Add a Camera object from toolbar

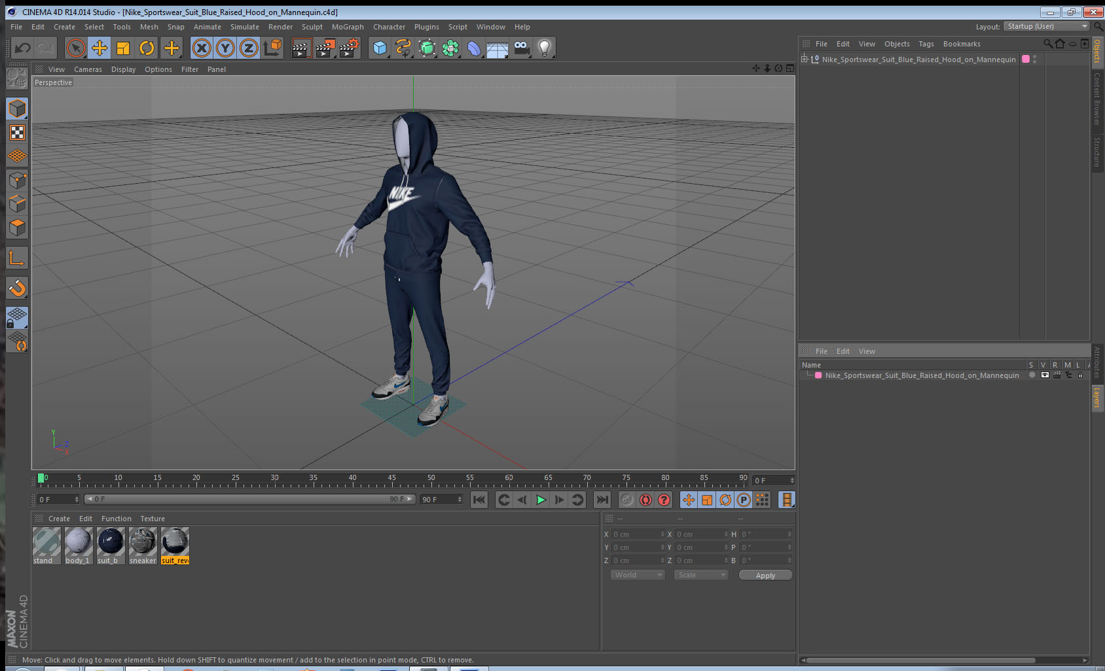(x=521, y=48)
